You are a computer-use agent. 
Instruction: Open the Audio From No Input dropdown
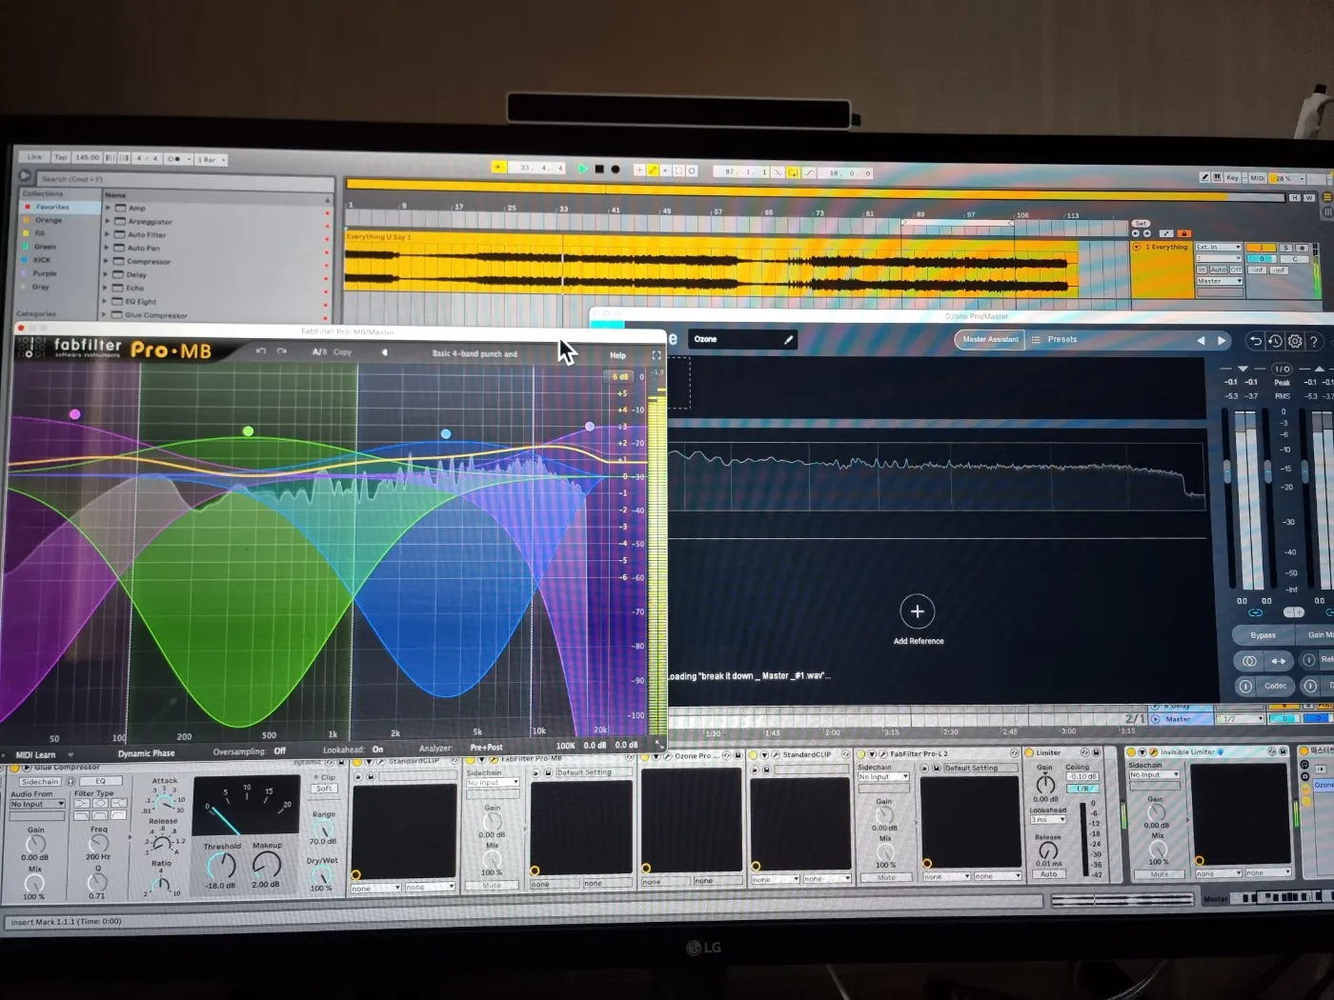point(37,805)
